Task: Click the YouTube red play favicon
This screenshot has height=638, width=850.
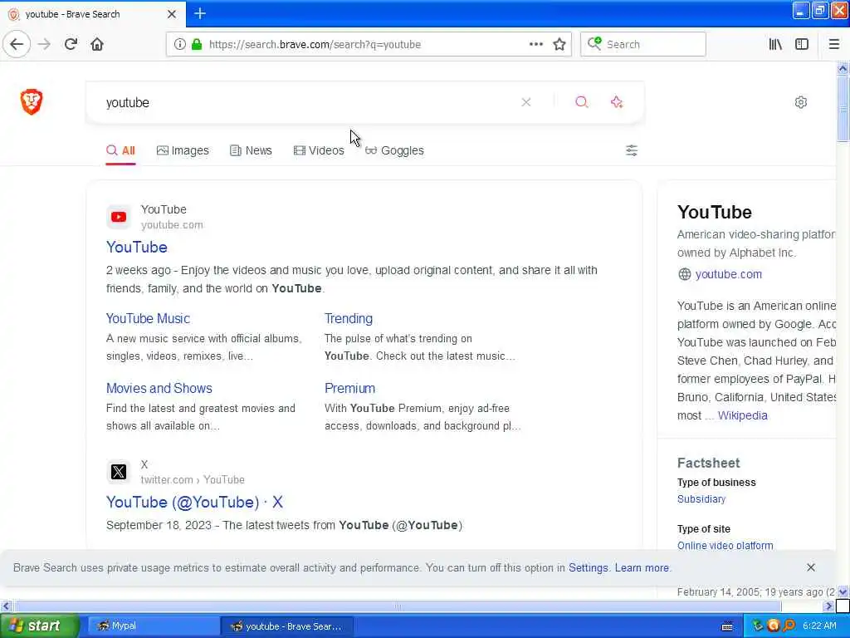Action: [x=119, y=217]
